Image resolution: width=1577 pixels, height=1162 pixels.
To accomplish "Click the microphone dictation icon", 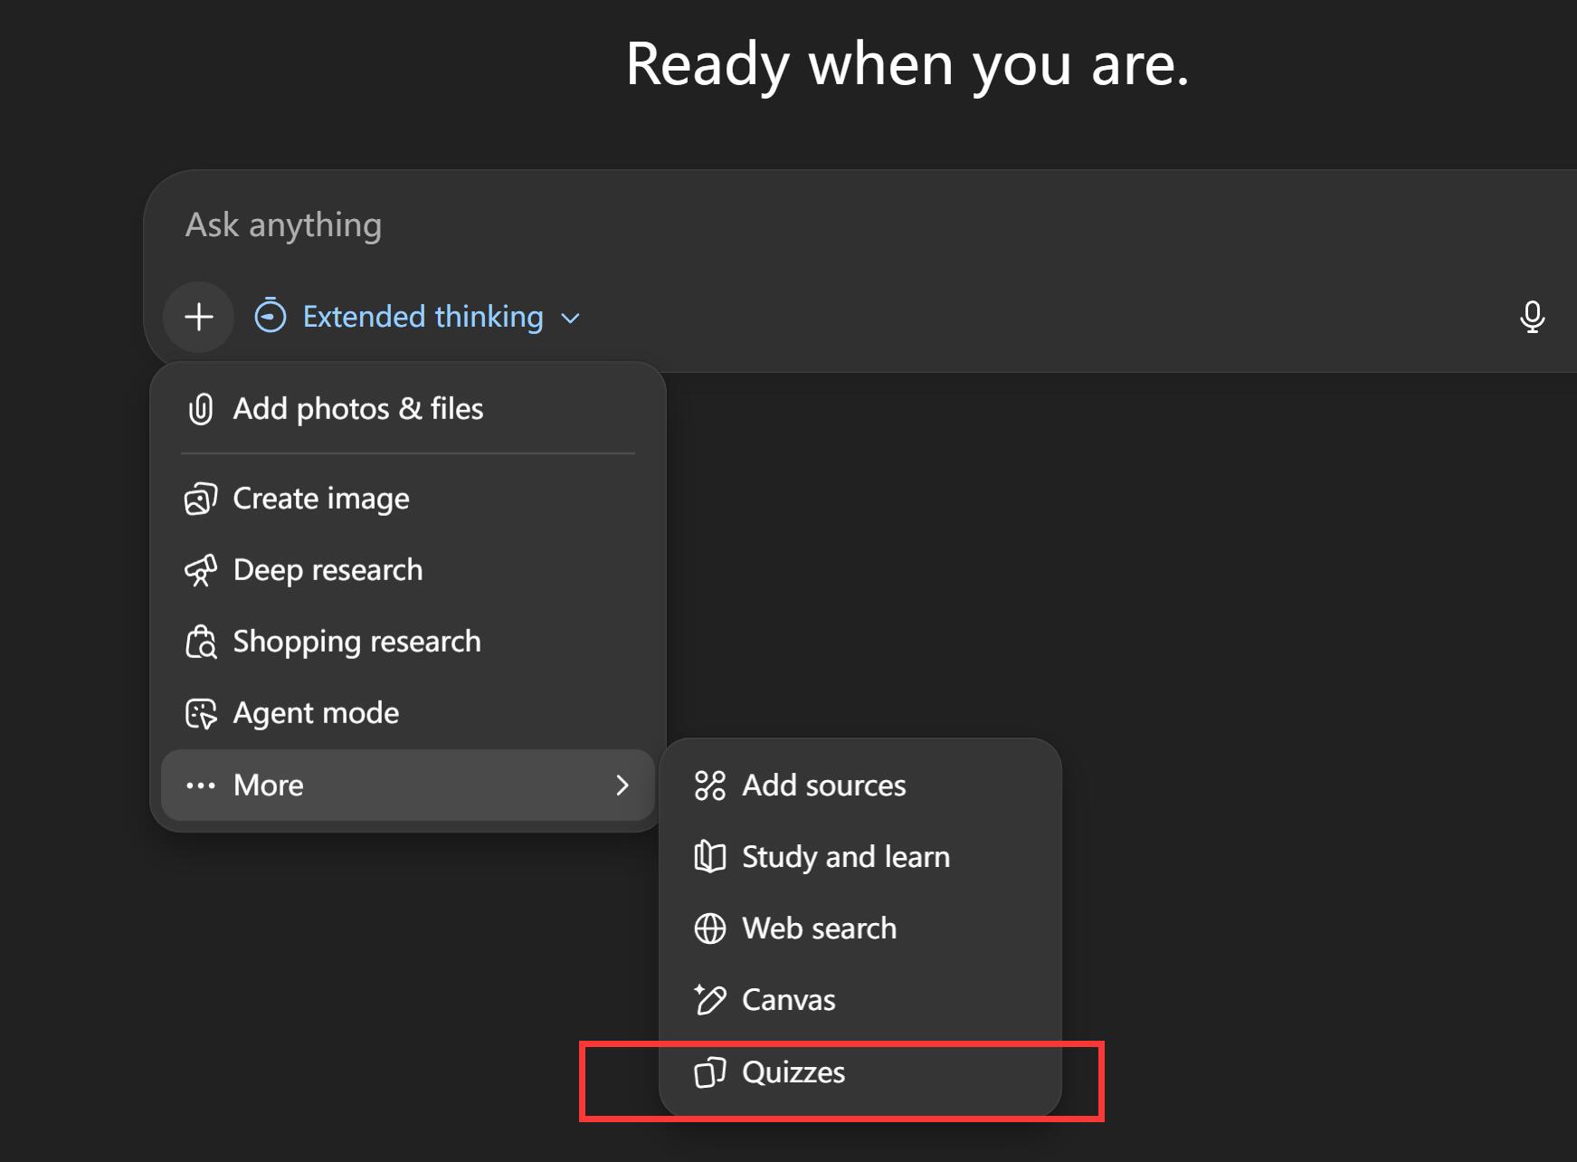I will tap(1532, 317).
